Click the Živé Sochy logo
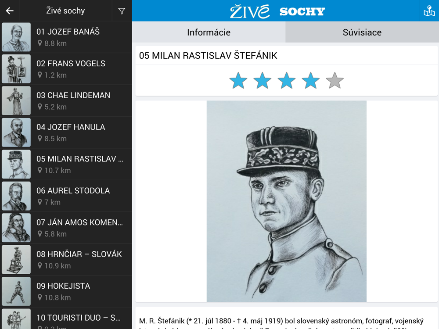Screen dimensions: 439x329 pyautogui.click(x=277, y=11)
